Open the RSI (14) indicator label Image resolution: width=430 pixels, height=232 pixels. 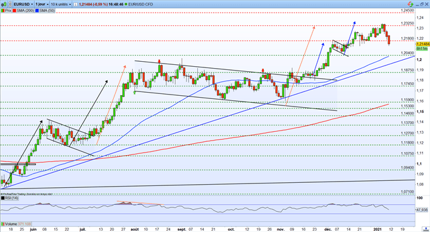coord(11,198)
